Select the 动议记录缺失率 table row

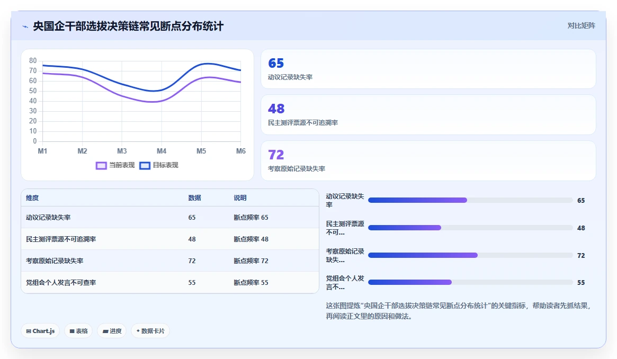[170, 218]
